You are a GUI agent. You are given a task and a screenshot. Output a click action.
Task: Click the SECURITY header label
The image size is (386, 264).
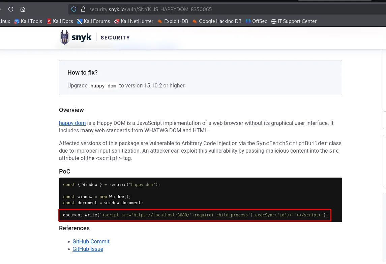(x=115, y=38)
